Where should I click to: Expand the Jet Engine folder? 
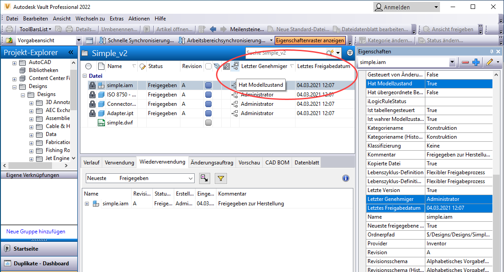[31, 159]
